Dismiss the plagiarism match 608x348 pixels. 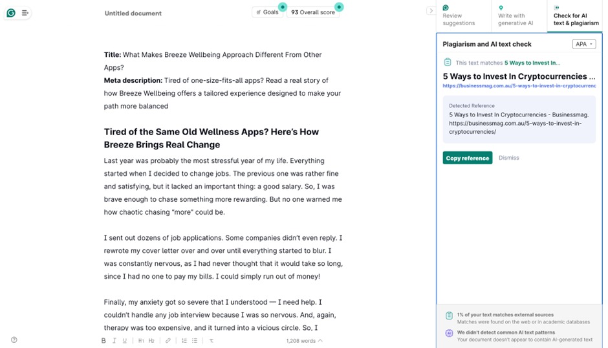pos(509,158)
